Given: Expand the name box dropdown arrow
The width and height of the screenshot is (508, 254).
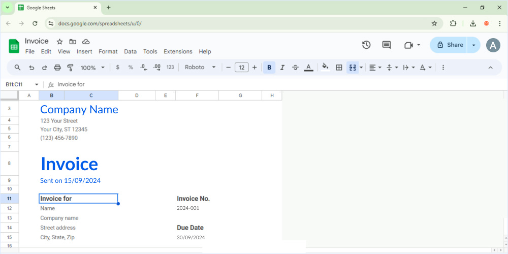Looking at the screenshot, I should click(x=37, y=84).
